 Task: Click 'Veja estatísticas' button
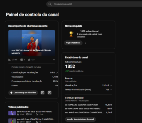click(x=73, y=43)
